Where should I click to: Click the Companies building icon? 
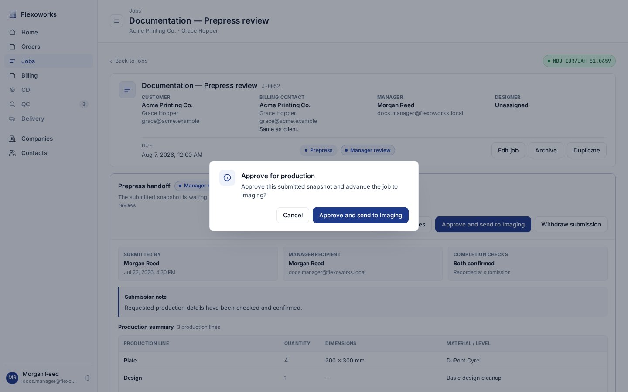click(12, 139)
